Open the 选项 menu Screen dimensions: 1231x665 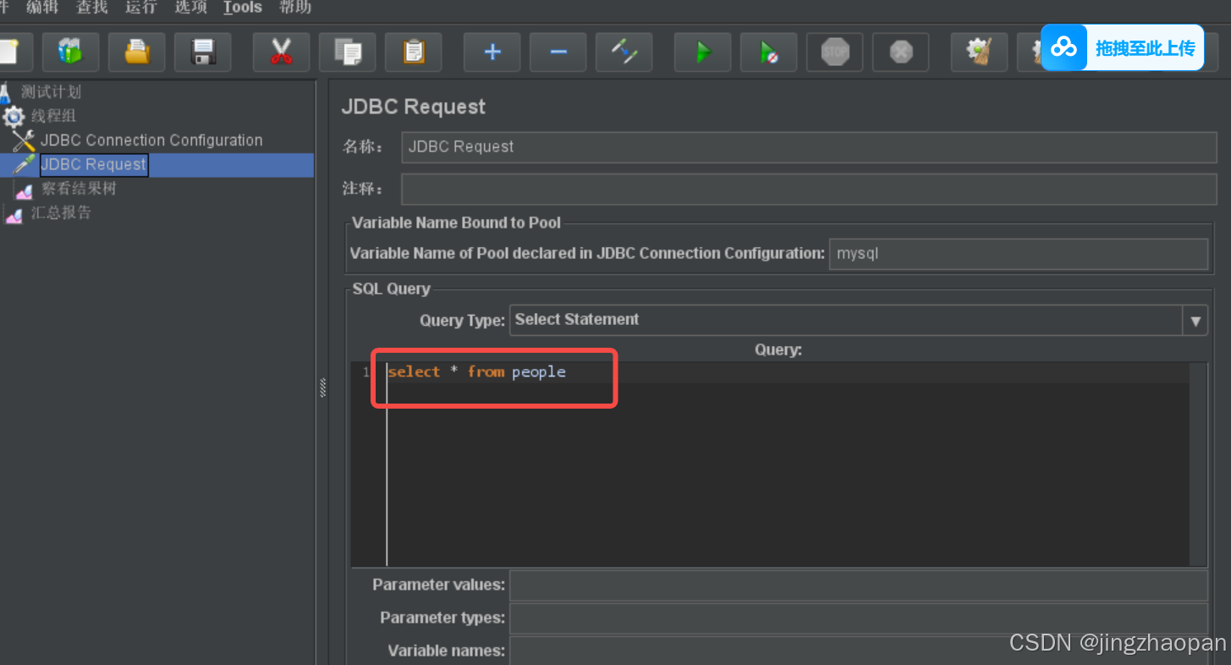click(x=190, y=8)
